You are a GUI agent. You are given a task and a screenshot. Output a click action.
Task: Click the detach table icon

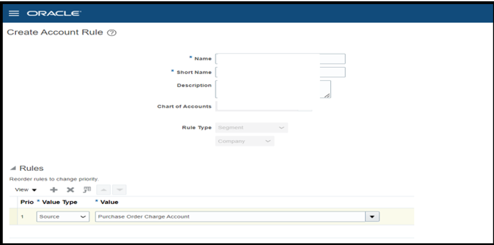pos(87,190)
